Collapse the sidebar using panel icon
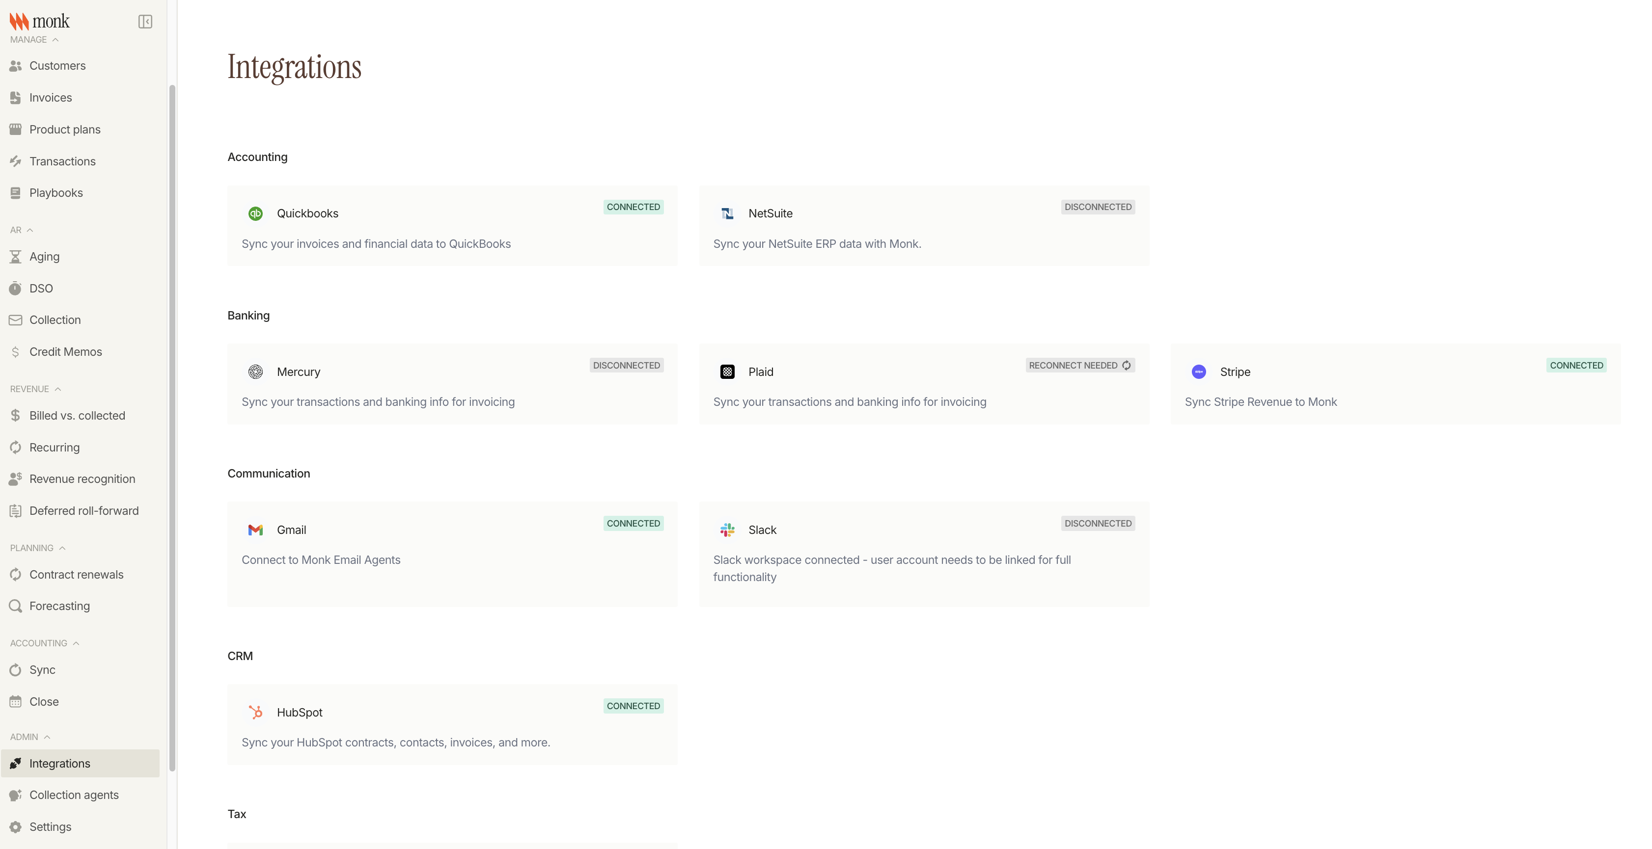This screenshot has height=849, width=1652. [x=145, y=22]
